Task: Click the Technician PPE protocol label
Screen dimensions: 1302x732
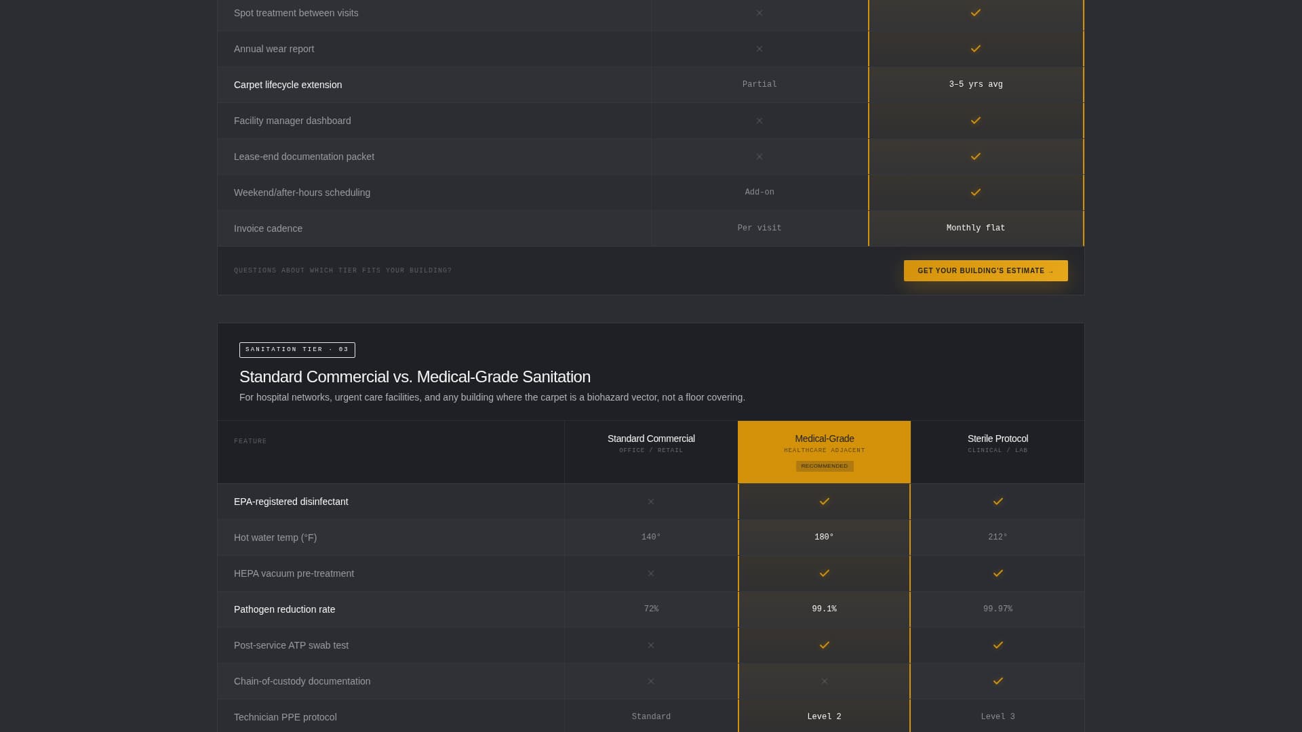Action: tap(285, 717)
